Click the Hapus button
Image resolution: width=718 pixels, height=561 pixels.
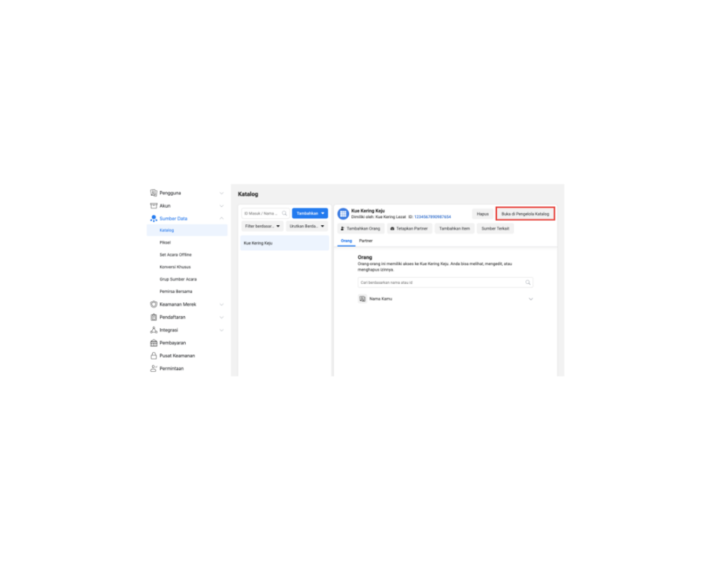pos(482,214)
